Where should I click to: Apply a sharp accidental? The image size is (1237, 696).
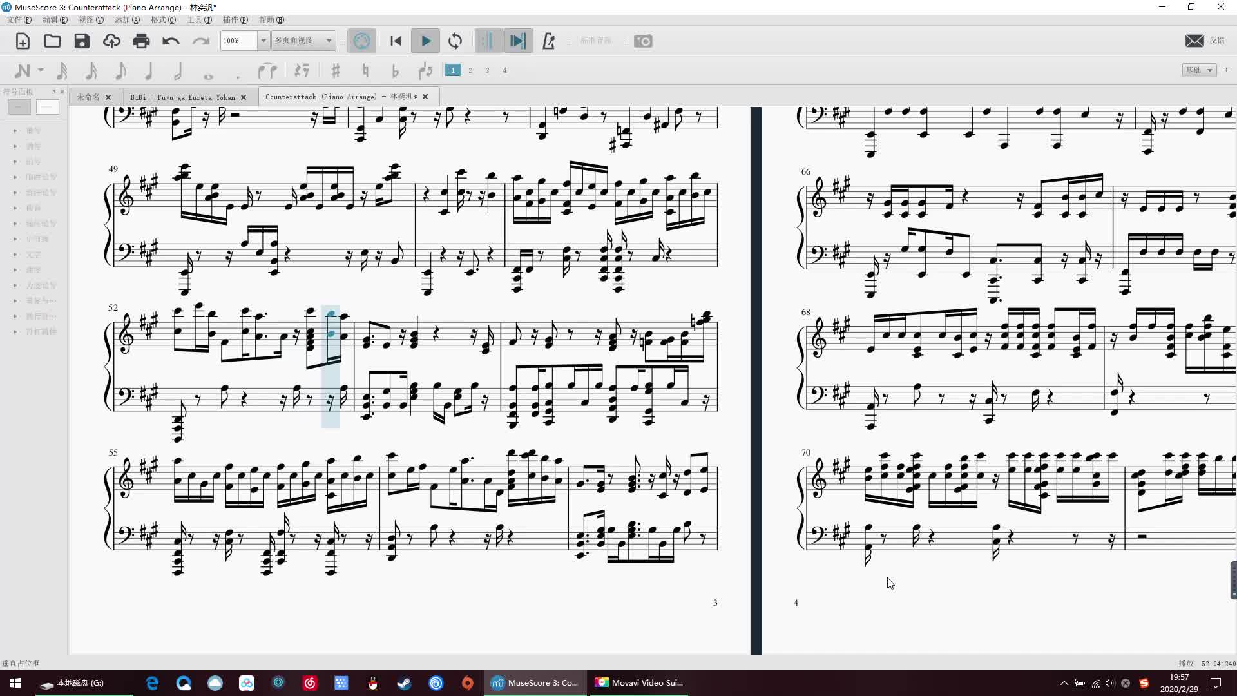[336, 70]
